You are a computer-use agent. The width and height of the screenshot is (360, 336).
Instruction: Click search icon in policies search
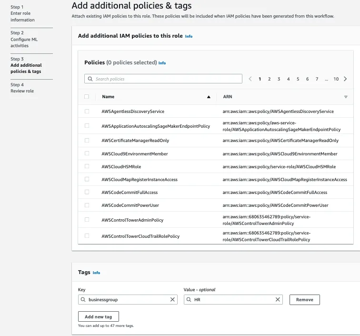90,79
